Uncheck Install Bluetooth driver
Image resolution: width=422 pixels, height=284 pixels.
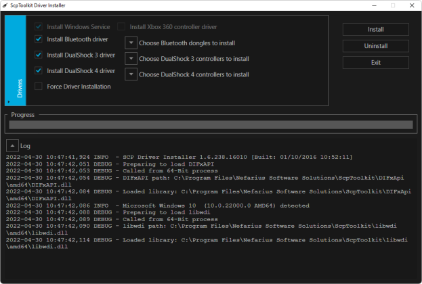(x=39, y=39)
